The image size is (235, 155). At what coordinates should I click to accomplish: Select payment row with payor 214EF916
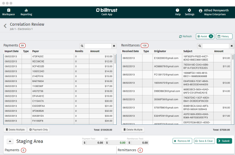pos(59,76)
